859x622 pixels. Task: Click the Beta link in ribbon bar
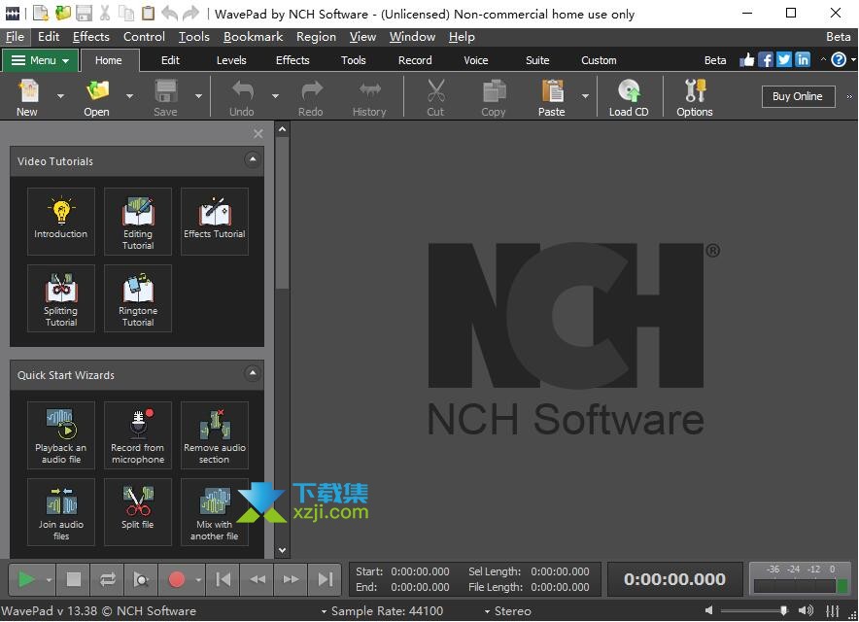(715, 60)
